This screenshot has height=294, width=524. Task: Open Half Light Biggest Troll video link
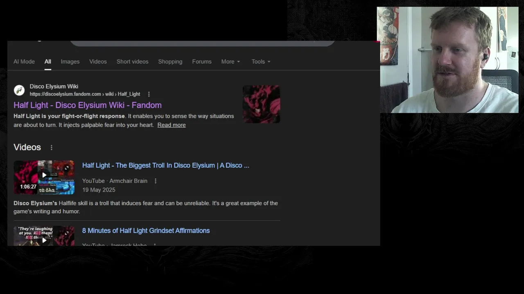pyautogui.click(x=166, y=165)
